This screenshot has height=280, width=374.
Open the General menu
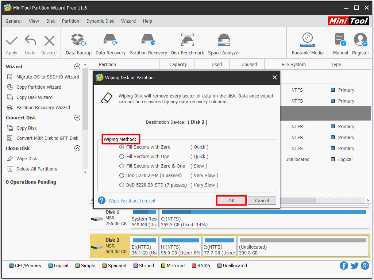14,21
